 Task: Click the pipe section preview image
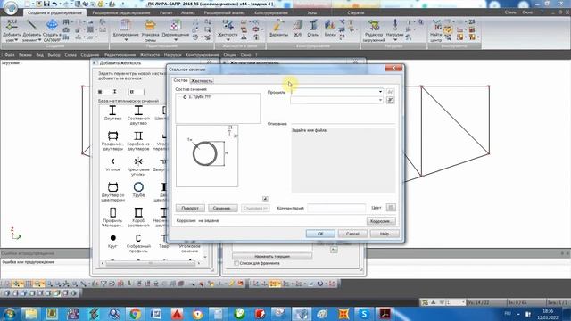click(x=207, y=156)
